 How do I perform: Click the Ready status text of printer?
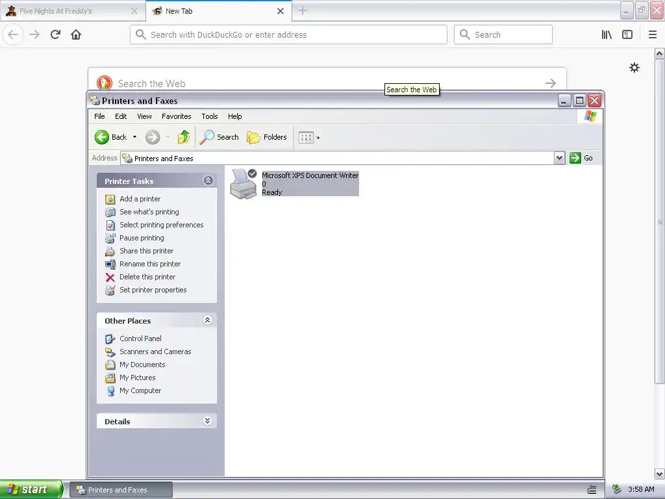coord(272,192)
